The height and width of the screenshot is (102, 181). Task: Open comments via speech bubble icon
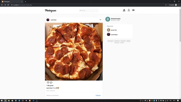click(x=51, y=82)
